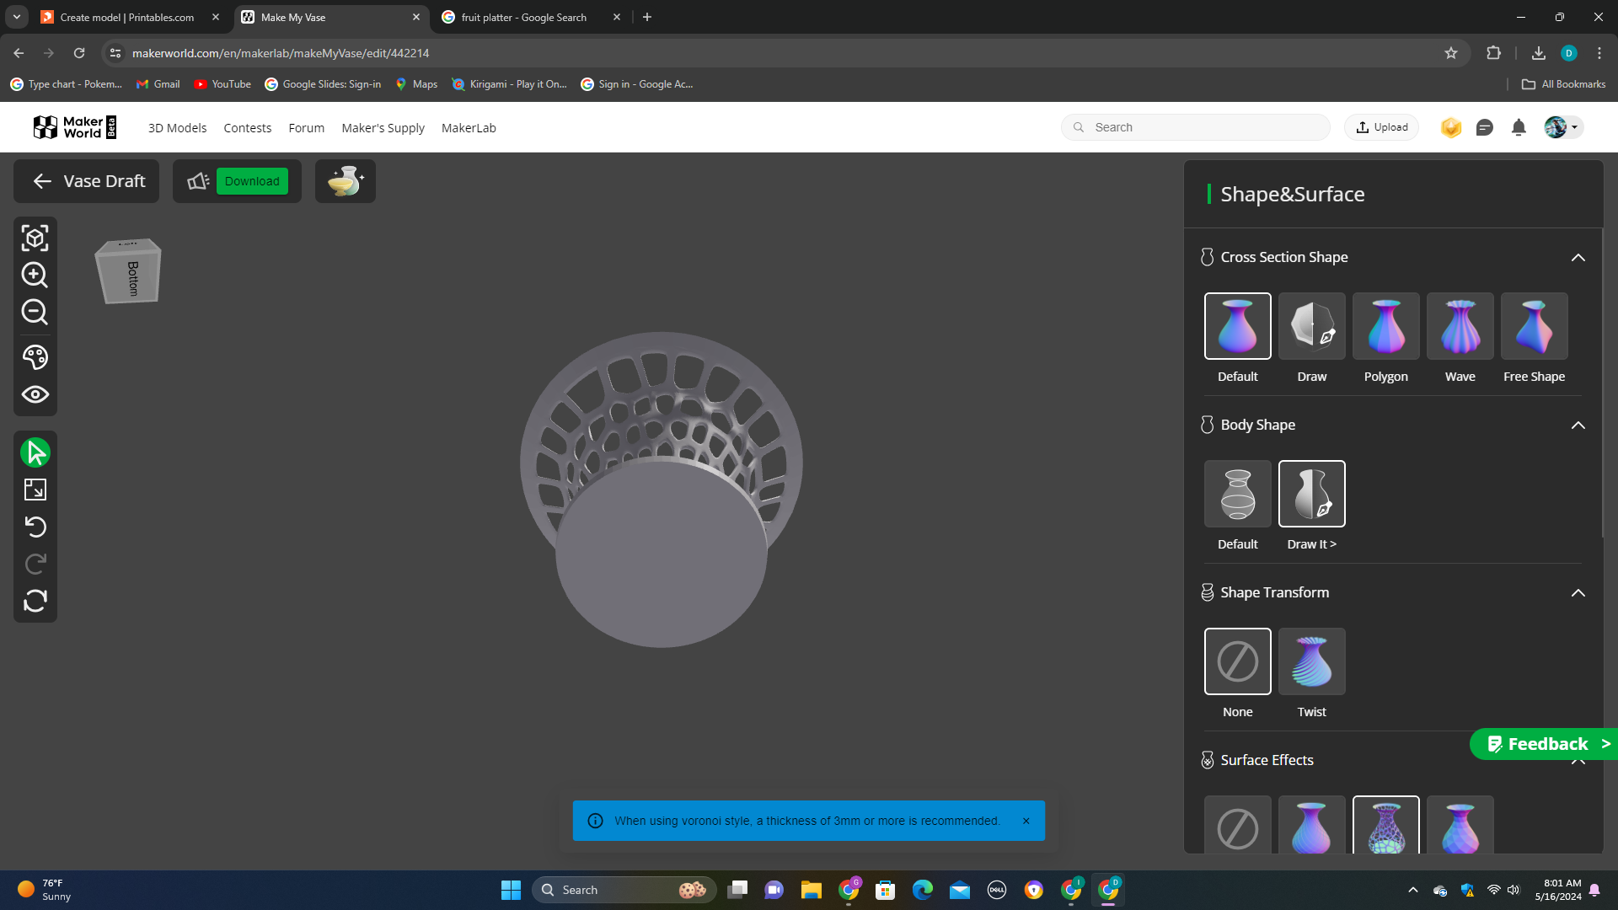
Task: Select Default body shape
Action: [1237, 494]
